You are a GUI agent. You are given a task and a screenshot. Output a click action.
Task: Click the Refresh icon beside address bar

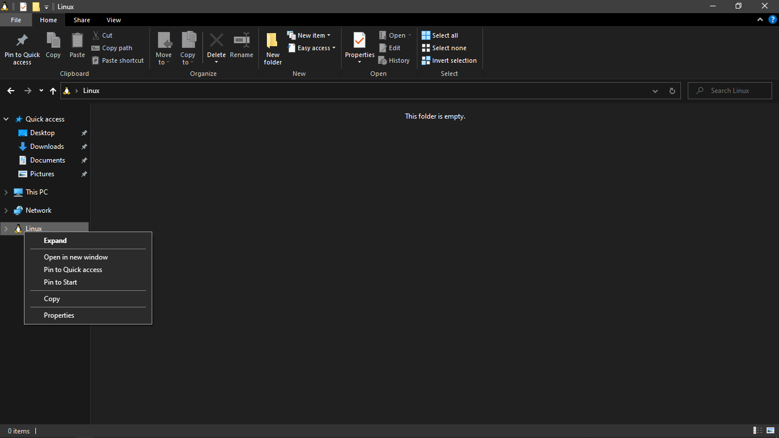click(x=672, y=91)
